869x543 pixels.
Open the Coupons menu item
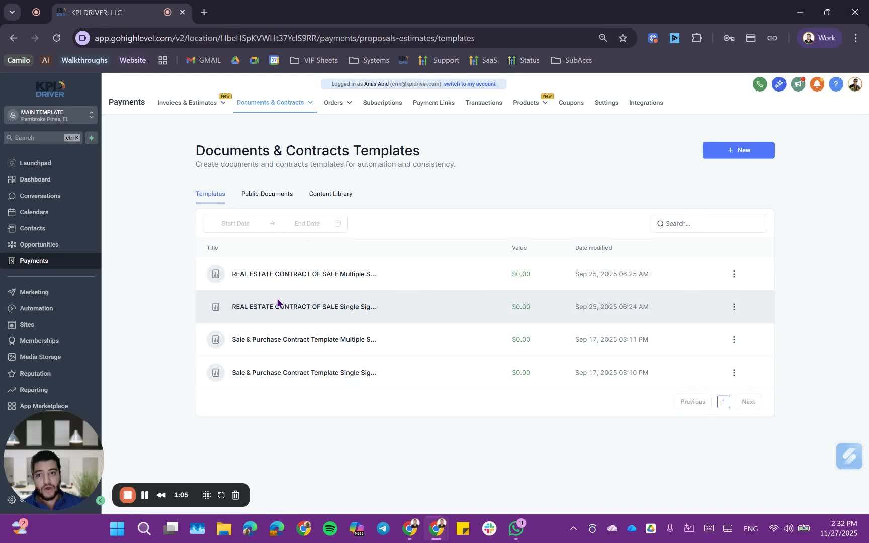coord(571,103)
